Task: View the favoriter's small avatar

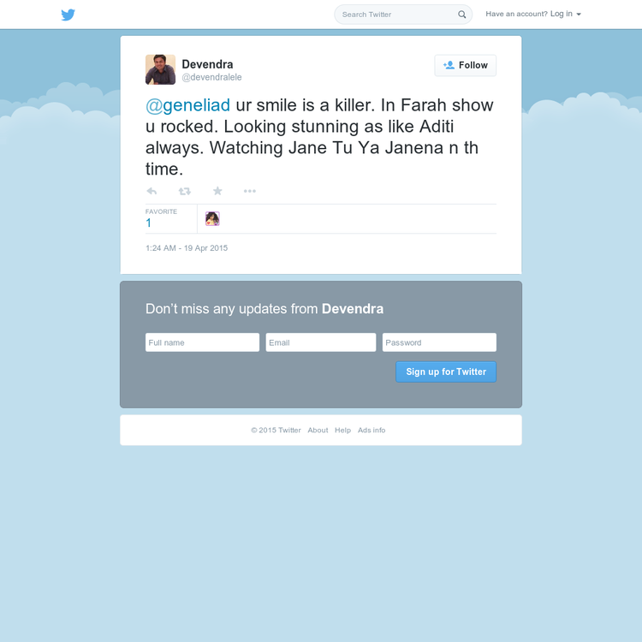Action: [212, 218]
